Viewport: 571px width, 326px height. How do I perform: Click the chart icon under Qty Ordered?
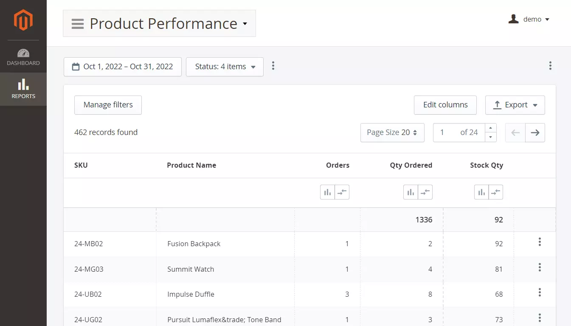[x=411, y=192]
